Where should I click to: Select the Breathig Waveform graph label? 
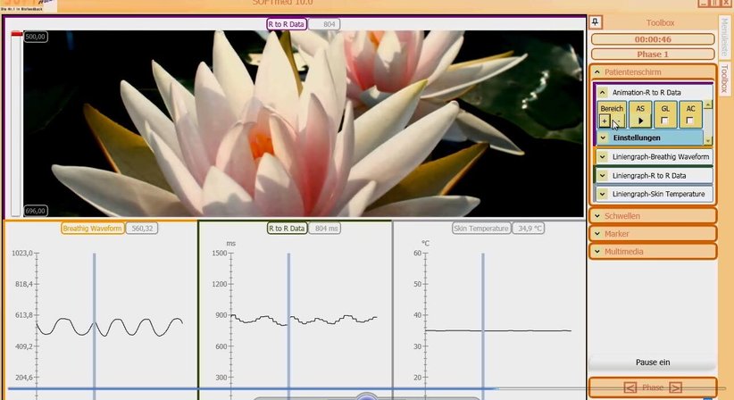[93, 229]
